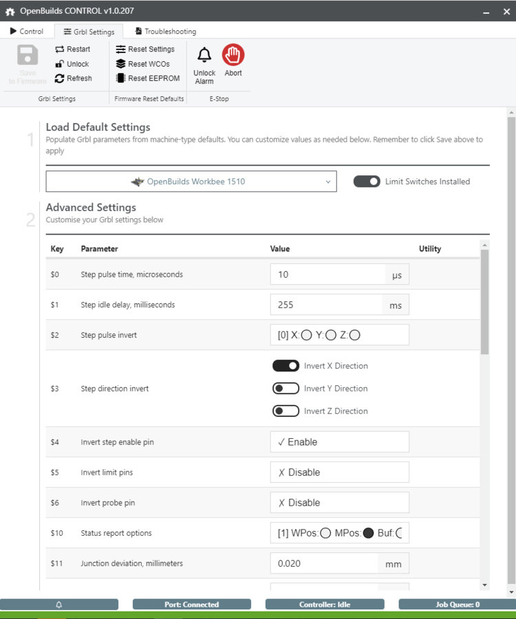Enable the Invert Y Direction toggle
This screenshot has height=619, width=516.
point(286,389)
